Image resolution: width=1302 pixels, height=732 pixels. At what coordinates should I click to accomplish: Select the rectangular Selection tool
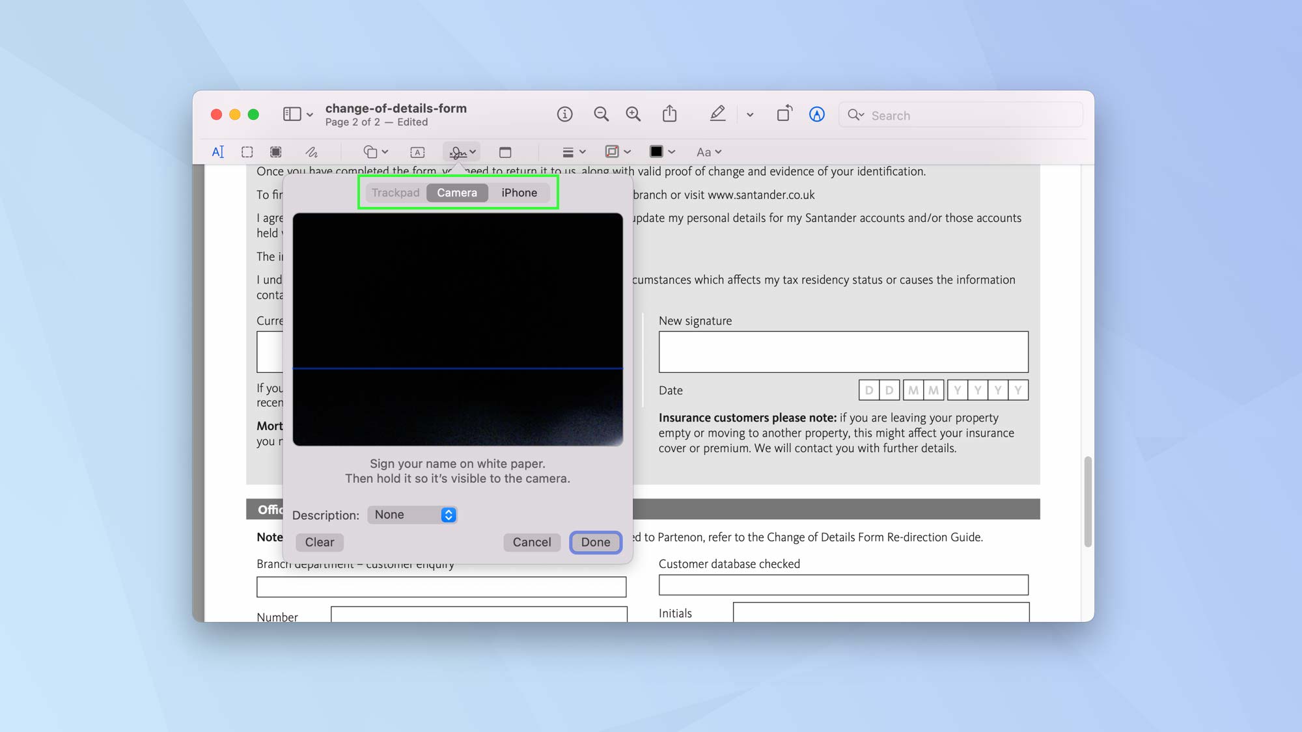point(247,152)
